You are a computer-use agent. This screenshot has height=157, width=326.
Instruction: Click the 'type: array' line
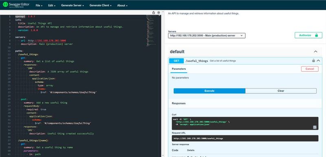(45, 86)
